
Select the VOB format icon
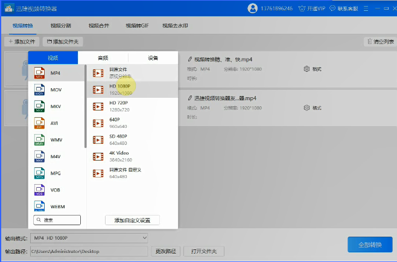click(39, 190)
